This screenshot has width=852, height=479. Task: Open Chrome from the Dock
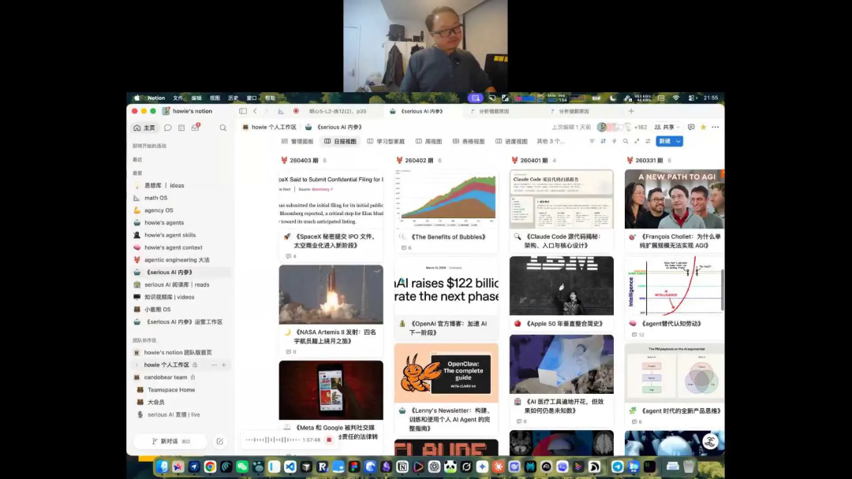click(211, 466)
